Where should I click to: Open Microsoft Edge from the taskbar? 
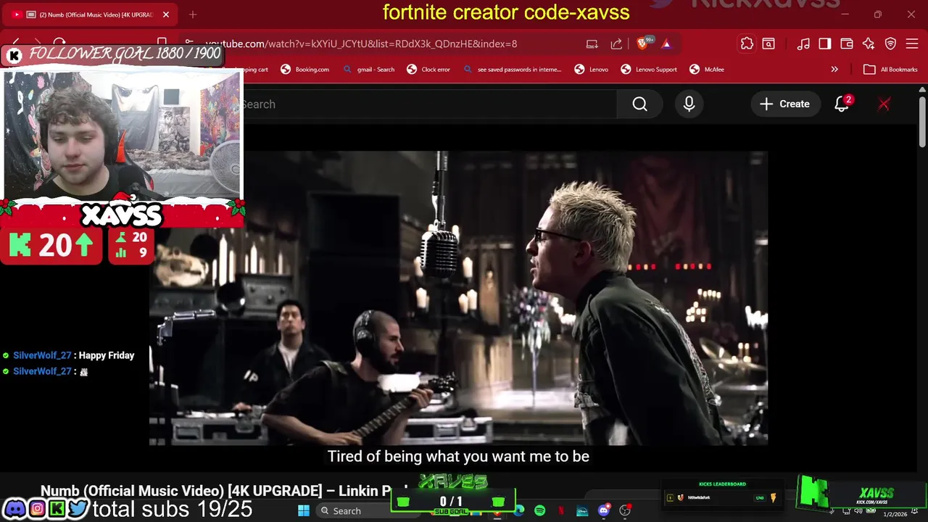click(519, 510)
